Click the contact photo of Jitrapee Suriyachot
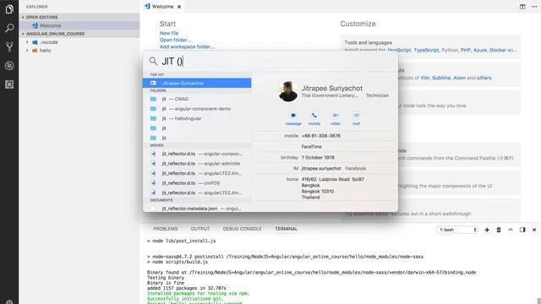The height and width of the screenshot is (304, 541). (288, 91)
